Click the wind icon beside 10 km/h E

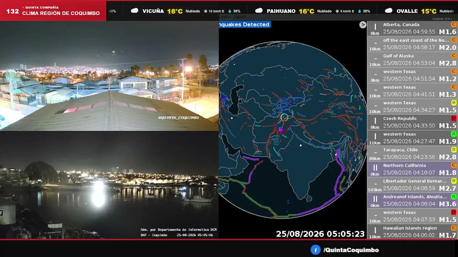coord(205,11)
